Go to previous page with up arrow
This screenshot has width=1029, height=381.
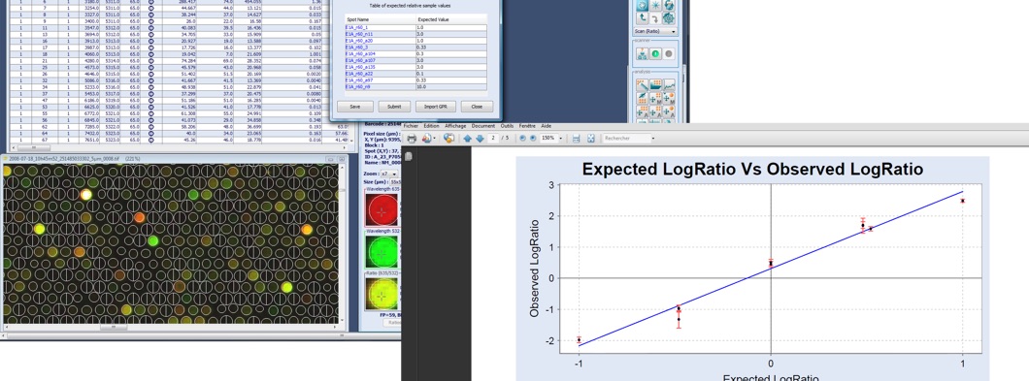(467, 139)
